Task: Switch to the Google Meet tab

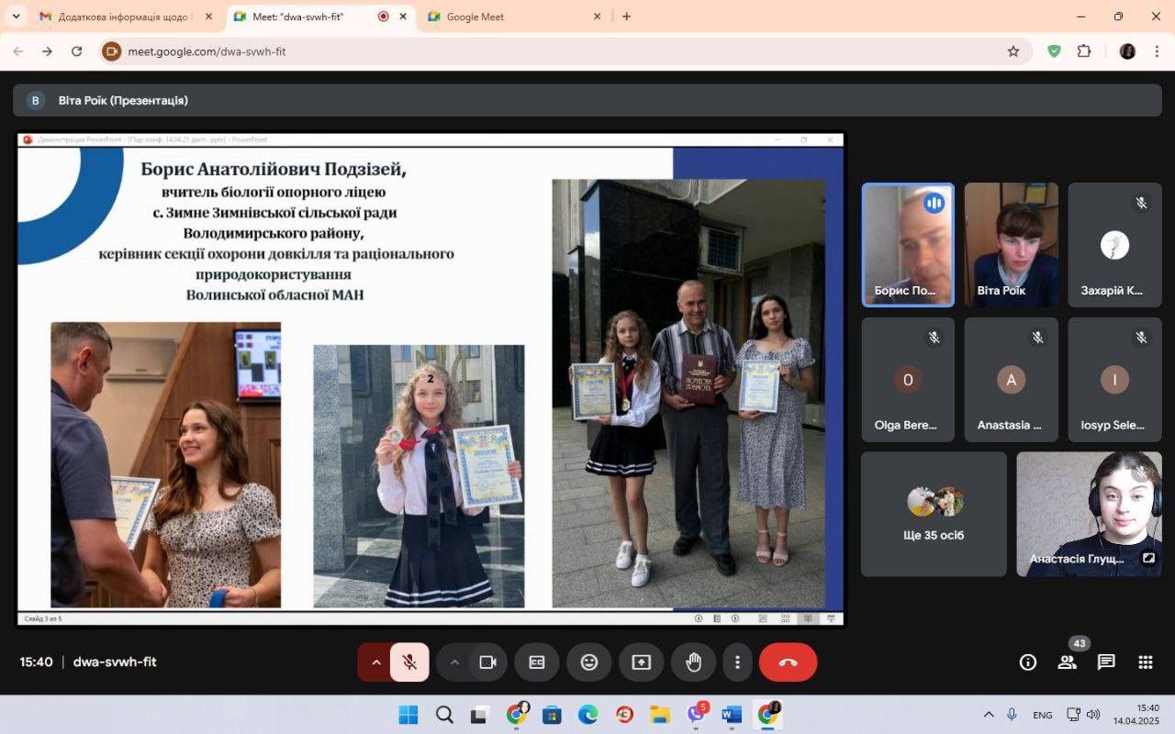Action: pos(509,17)
